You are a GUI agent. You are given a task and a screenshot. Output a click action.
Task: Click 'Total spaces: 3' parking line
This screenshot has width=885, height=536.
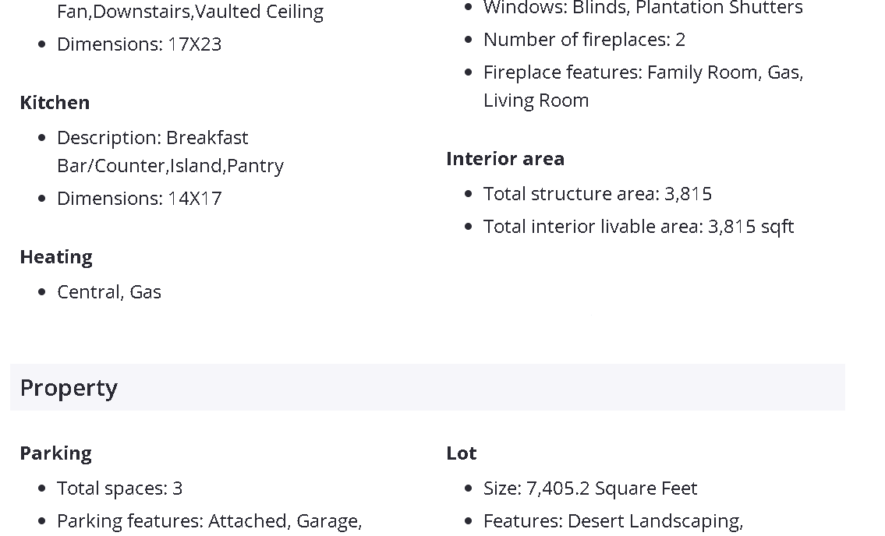(x=119, y=488)
